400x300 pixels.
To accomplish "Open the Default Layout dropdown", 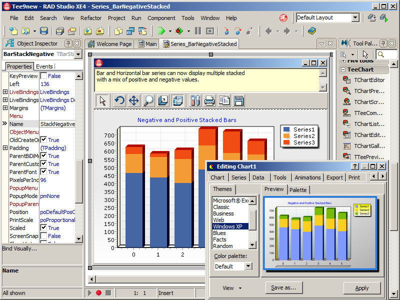I will coord(355,17).
